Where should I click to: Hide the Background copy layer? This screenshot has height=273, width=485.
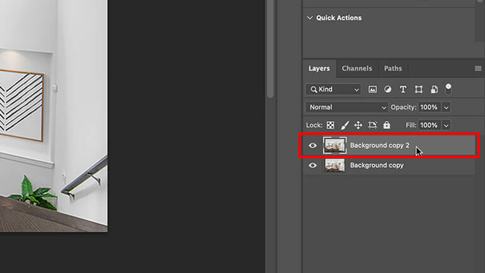click(312, 165)
